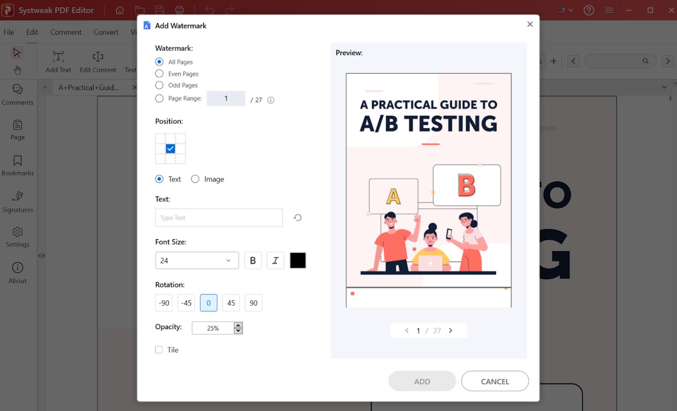Open the Signatures sidebar panel
The width and height of the screenshot is (677, 411).
pyautogui.click(x=17, y=201)
